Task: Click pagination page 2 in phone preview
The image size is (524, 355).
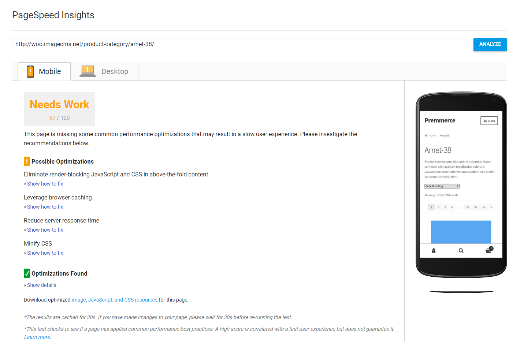Action: pos(438,207)
